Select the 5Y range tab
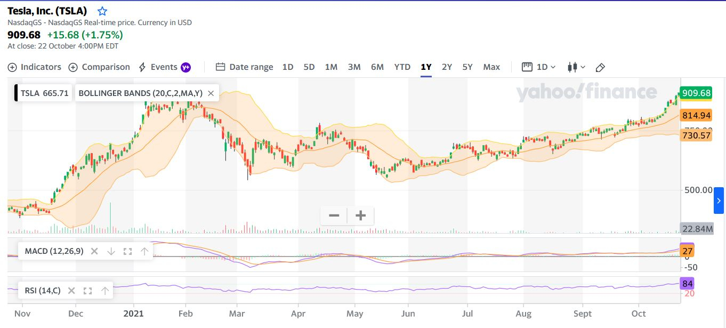Image resolution: width=726 pixels, height=328 pixels. tap(467, 67)
